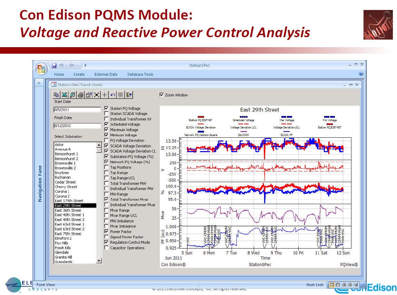Disable the Power Factor checkbox
Viewport: 397px width, 295px height.
click(106, 232)
